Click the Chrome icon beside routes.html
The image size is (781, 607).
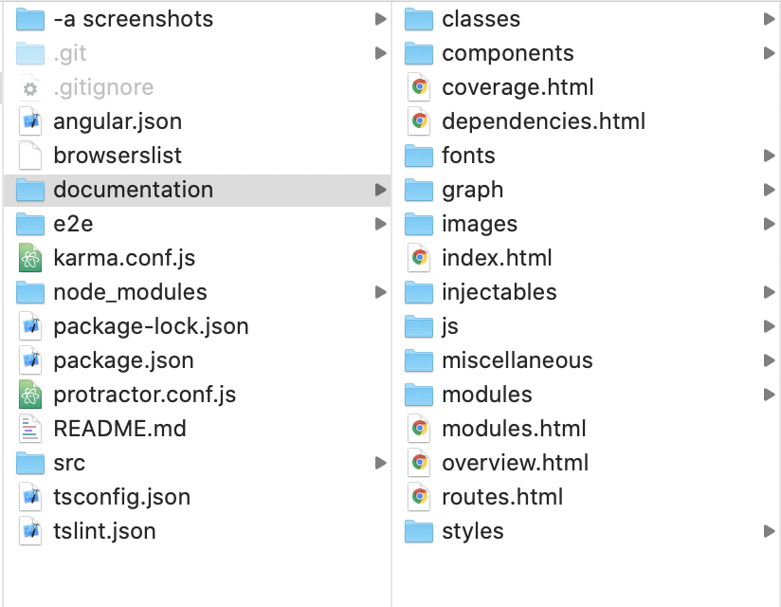(x=419, y=497)
